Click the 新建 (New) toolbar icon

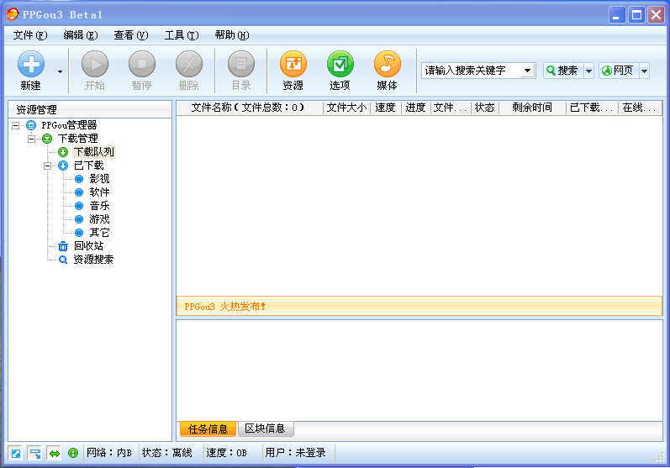coord(31,71)
